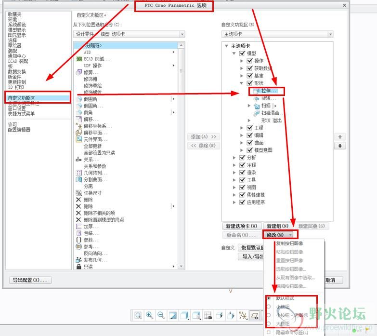Toggle the 基准 group checkbox
The width and height of the screenshot is (377, 336).
point(250,76)
